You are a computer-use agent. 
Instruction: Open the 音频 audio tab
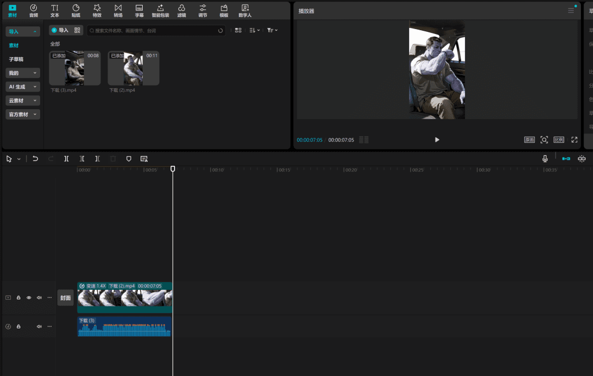pos(33,10)
